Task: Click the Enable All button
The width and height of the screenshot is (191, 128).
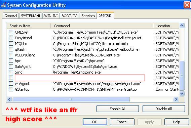Action: point(118,109)
